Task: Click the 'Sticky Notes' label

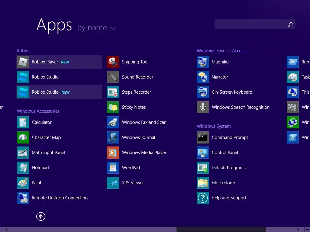Action: click(x=134, y=107)
